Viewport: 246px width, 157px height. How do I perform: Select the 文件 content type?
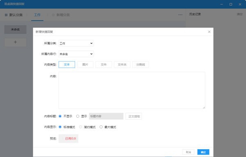[x=104, y=65]
